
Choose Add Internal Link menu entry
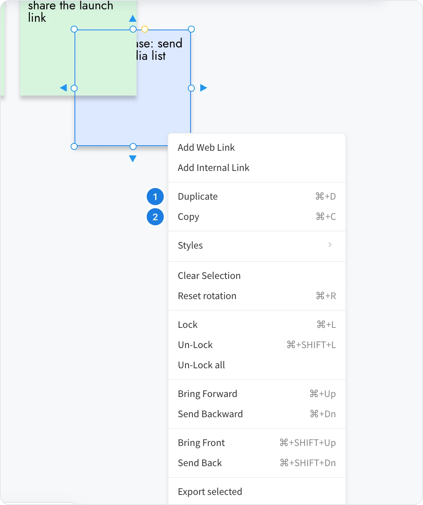click(x=257, y=168)
